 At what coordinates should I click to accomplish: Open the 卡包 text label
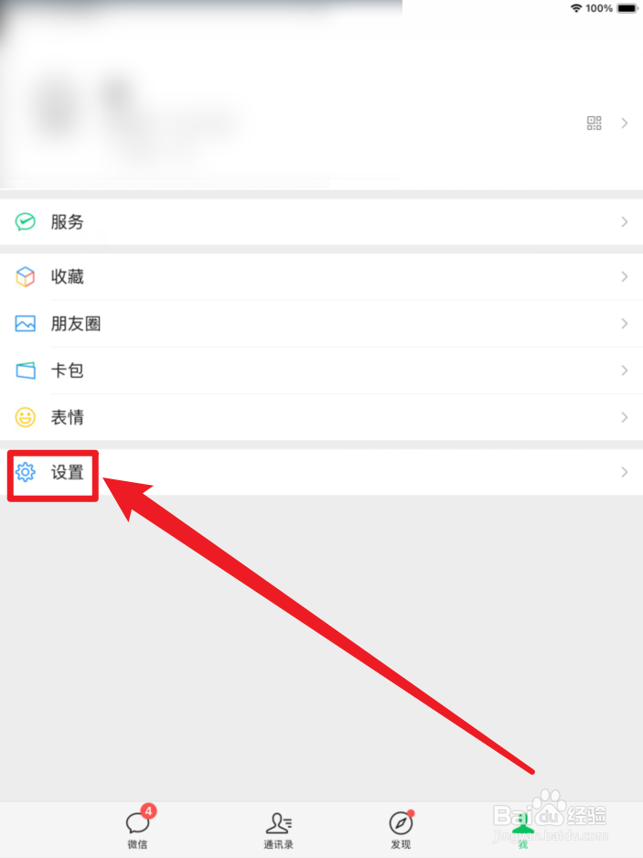[68, 370]
